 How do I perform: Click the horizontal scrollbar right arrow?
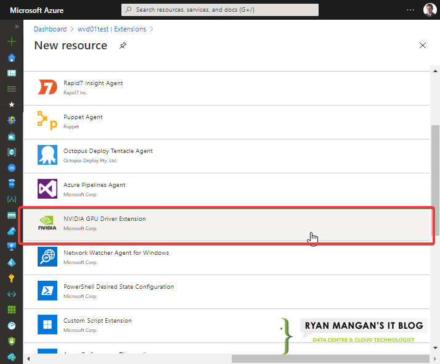point(435,358)
